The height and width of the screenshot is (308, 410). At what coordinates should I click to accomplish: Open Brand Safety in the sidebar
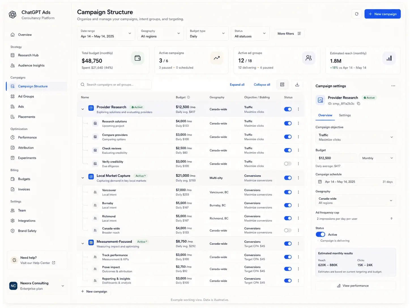(x=27, y=231)
